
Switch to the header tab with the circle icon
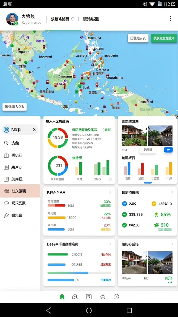62,19
